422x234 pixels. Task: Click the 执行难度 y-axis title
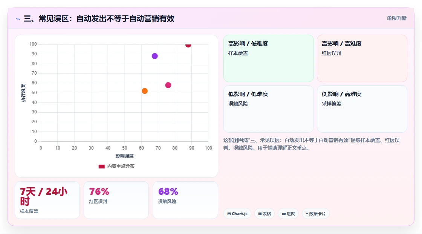23,93
